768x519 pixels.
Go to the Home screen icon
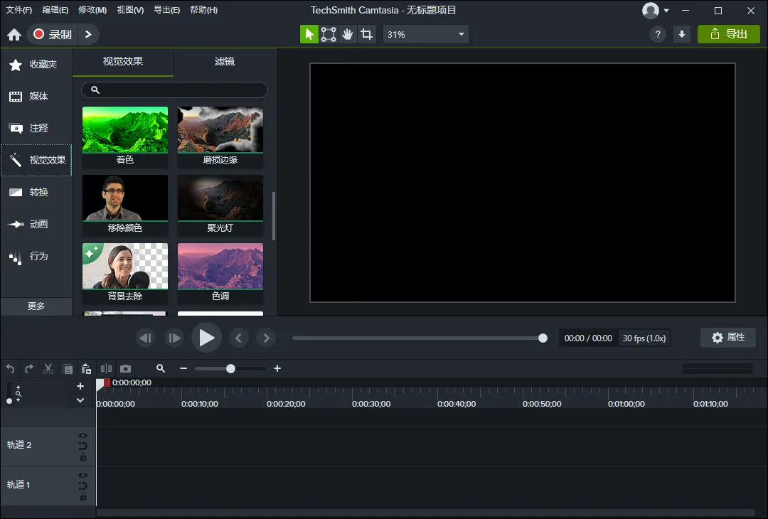point(14,34)
